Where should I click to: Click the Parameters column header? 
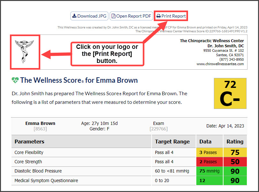81,142
